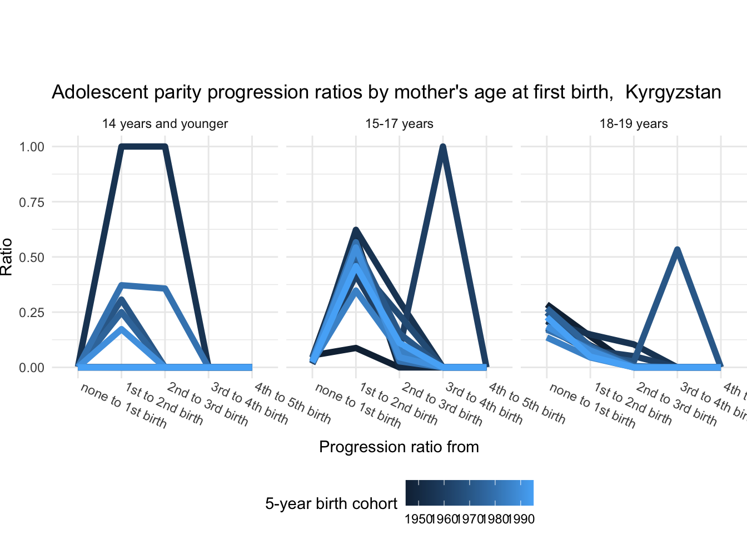Click the 0.00 y-axis tick label

click(32, 368)
